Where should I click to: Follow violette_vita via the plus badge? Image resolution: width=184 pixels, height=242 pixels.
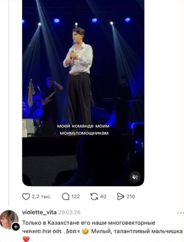16,227
